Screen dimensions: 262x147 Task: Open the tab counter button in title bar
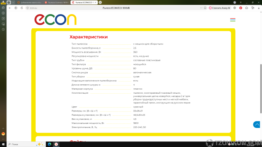[x=9, y=3]
